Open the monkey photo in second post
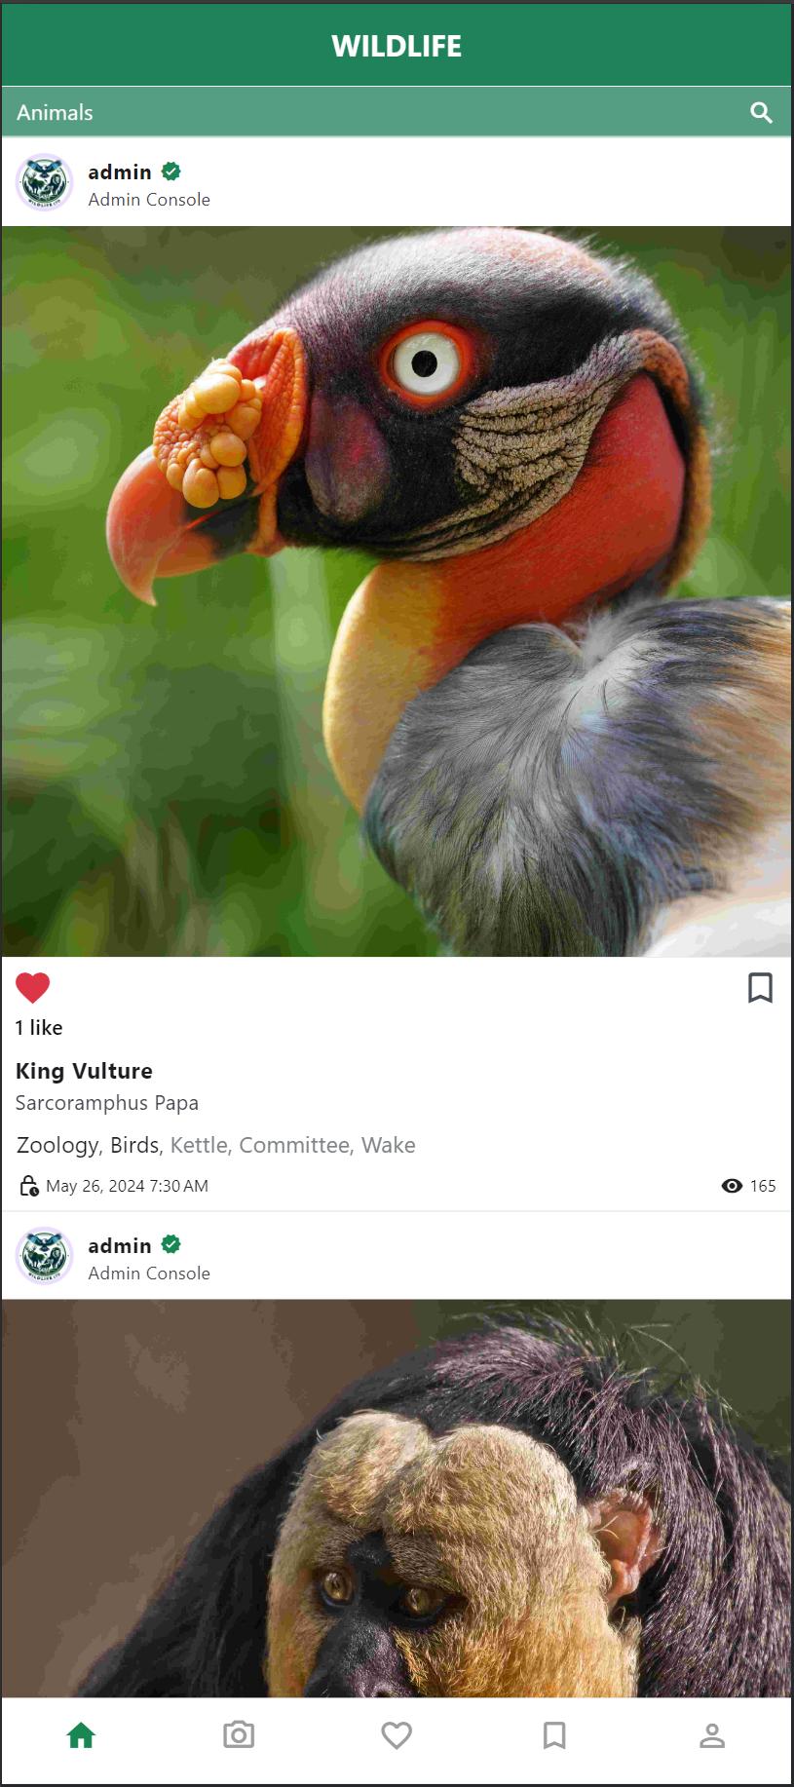 click(x=397, y=1499)
